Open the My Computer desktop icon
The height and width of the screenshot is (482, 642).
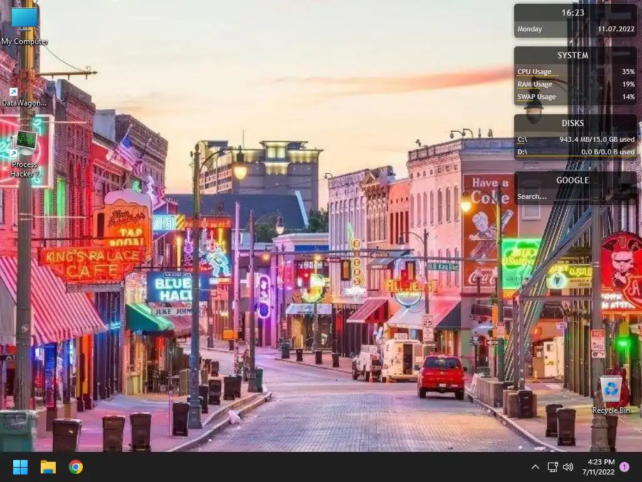point(24,25)
